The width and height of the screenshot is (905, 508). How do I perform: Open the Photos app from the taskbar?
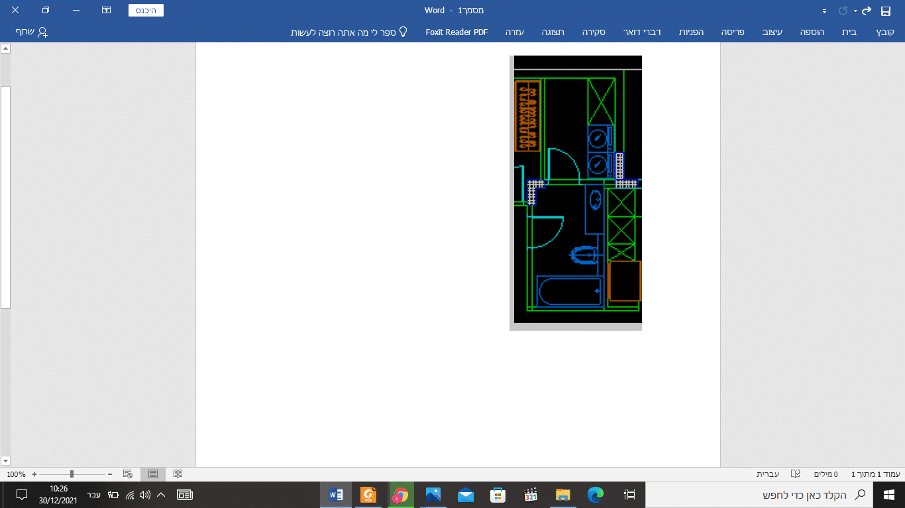click(433, 495)
